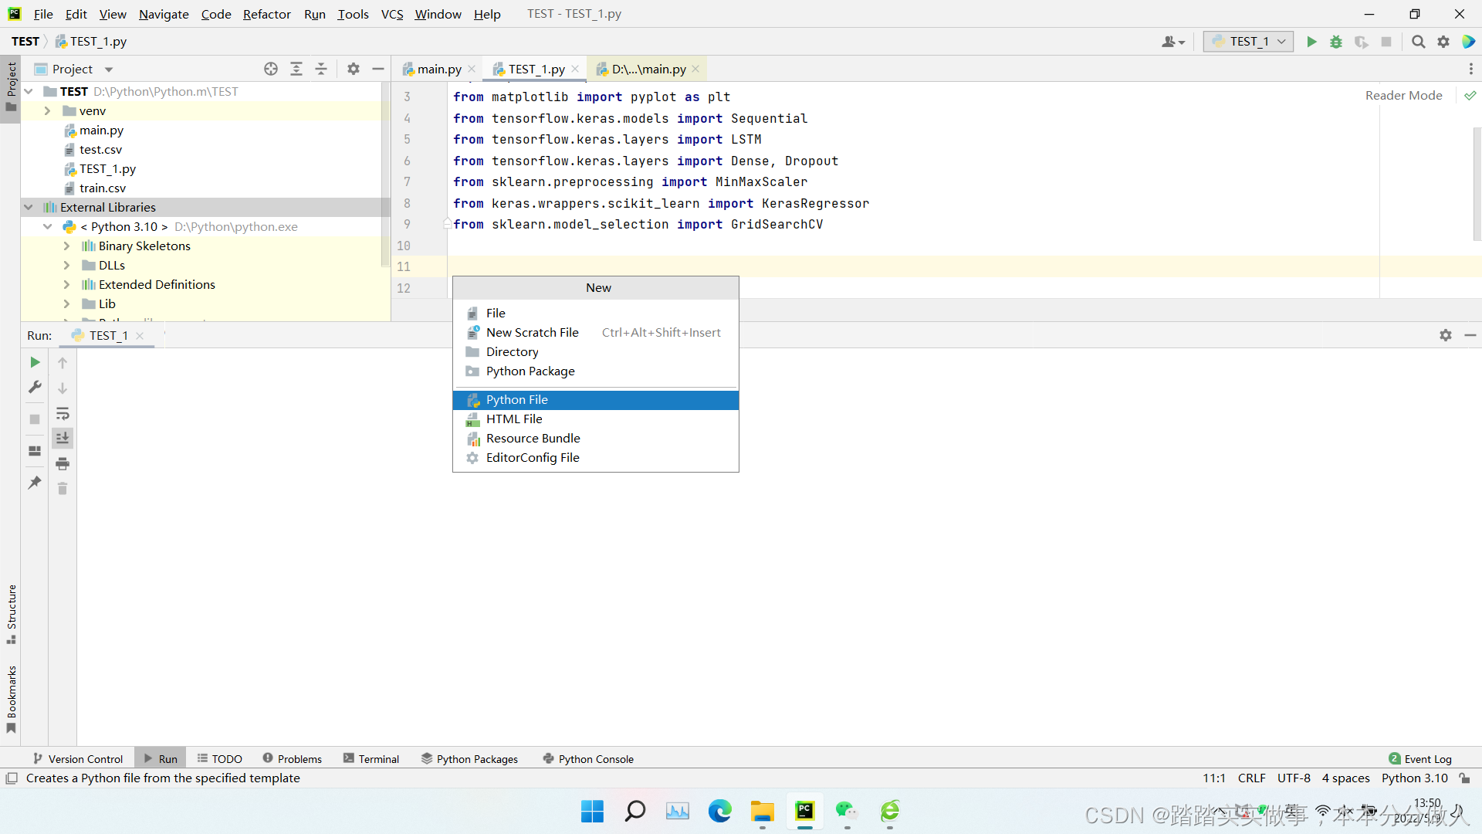Run with coverage icon in toolbar
The width and height of the screenshot is (1482, 834).
pyautogui.click(x=1362, y=42)
